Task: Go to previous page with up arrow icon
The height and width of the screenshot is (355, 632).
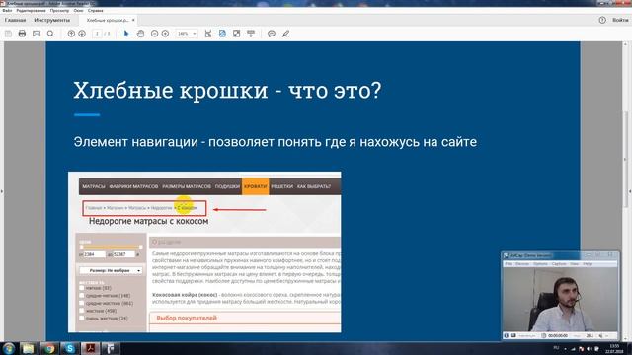Action: 71,34
